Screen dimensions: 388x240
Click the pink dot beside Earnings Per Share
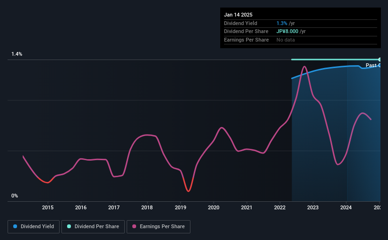(x=135, y=227)
